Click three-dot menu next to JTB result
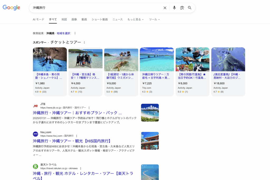 point(89,108)
